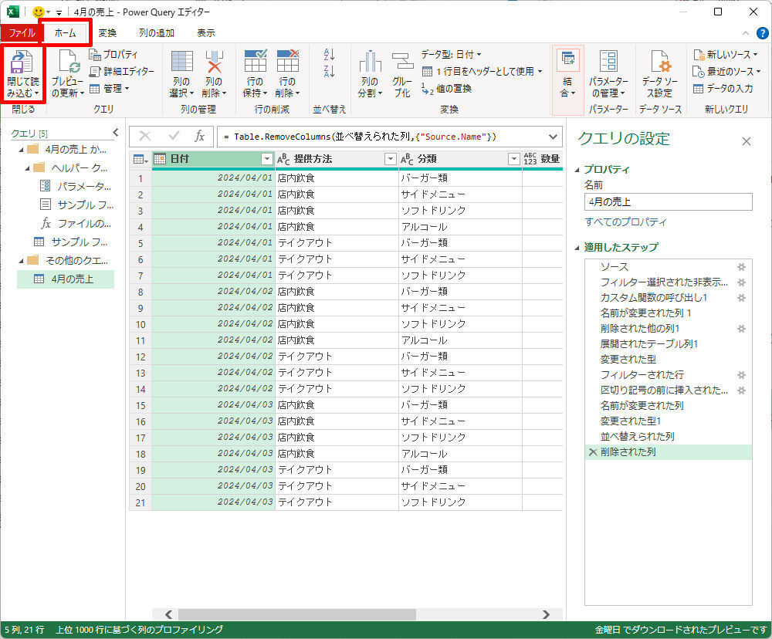
Task: Sort ascending with the A-Z icon
Action: 330,55
